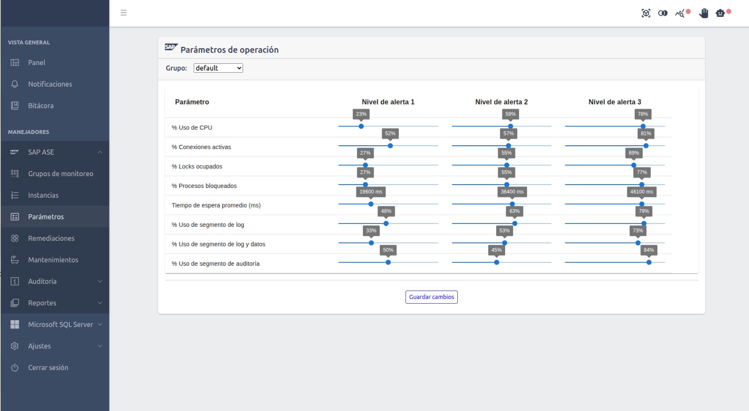Image resolution: width=749 pixels, height=411 pixels.
Task: Click the % Conexiones activas level 3 slider handle
Action: coord(646,146)
